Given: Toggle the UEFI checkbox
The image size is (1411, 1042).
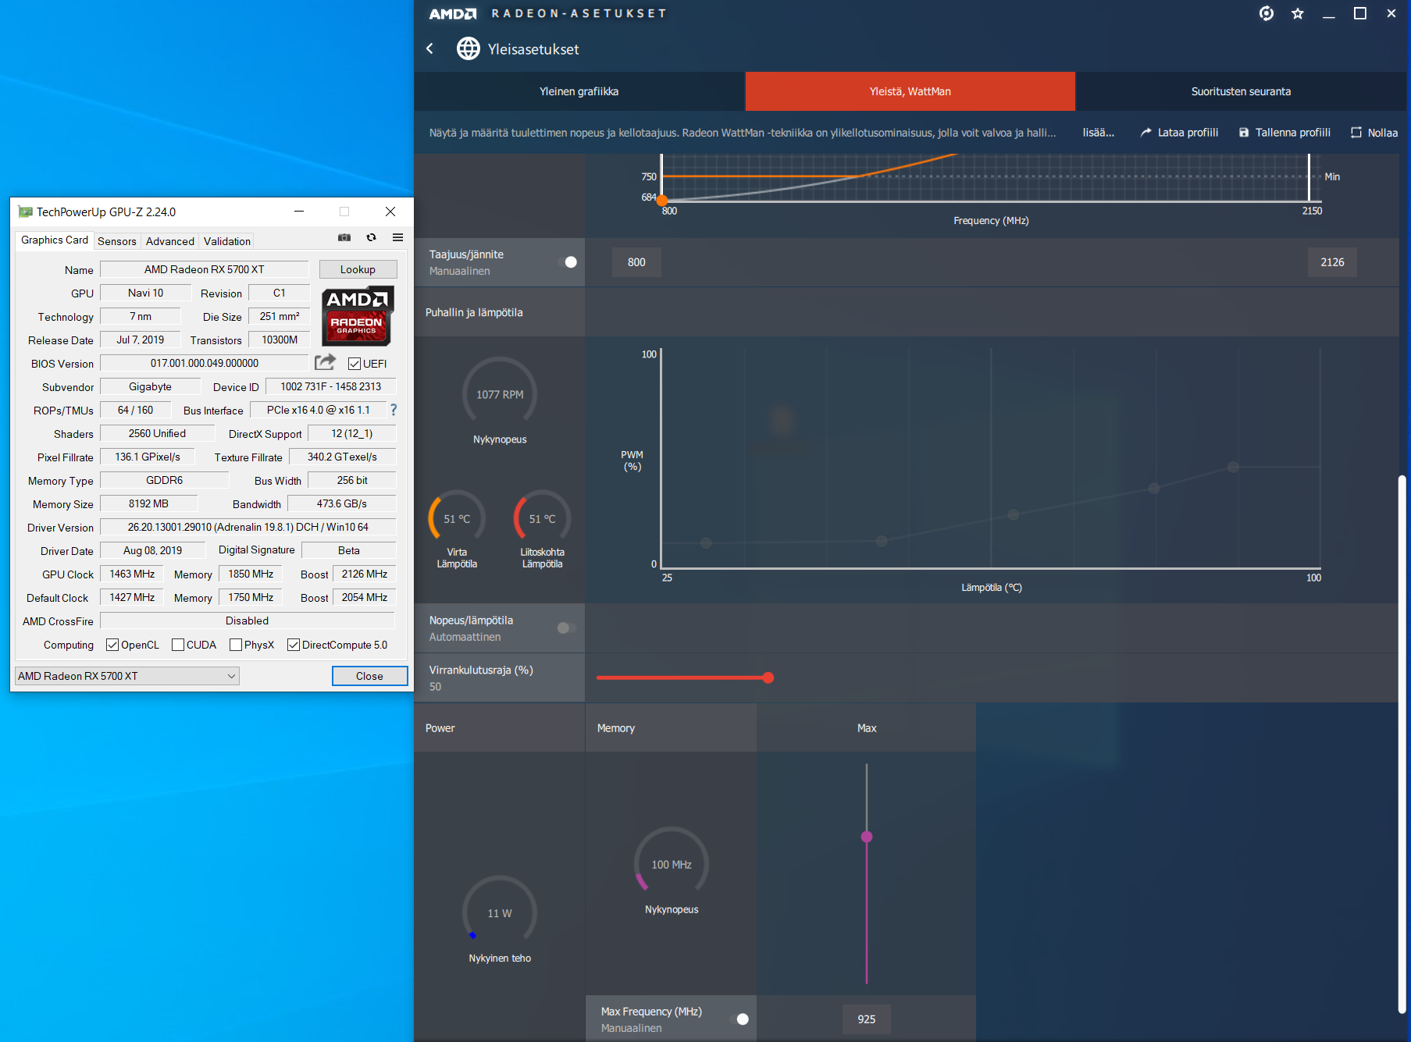Looking at the screenshot, I should point(355,364).
